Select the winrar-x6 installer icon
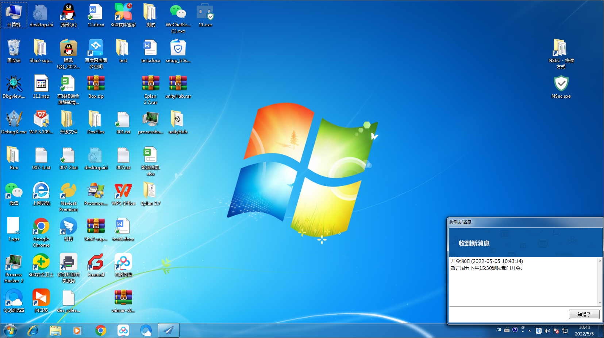Image resolution: width=604 pixels, height=338 pixels. [x=123, y=301]
